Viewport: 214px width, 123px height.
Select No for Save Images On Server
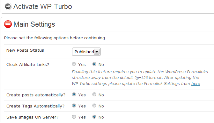(94, 117)
